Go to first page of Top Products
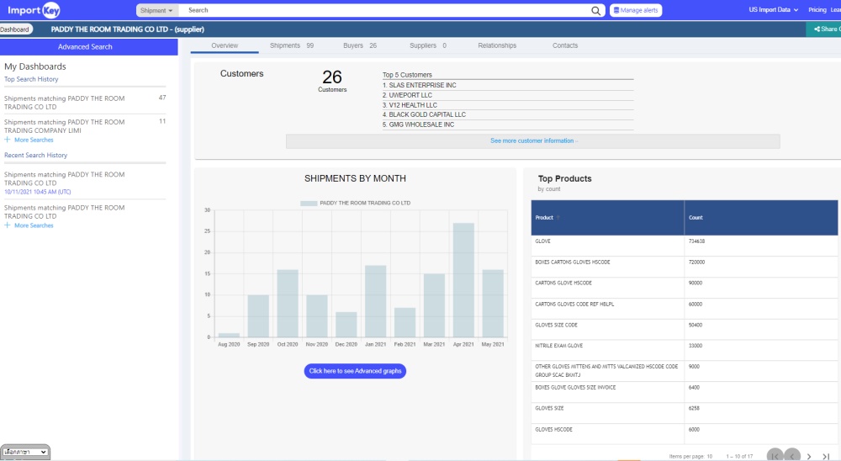This screenshot has height=461, width=841. click(x=775, y=455)
